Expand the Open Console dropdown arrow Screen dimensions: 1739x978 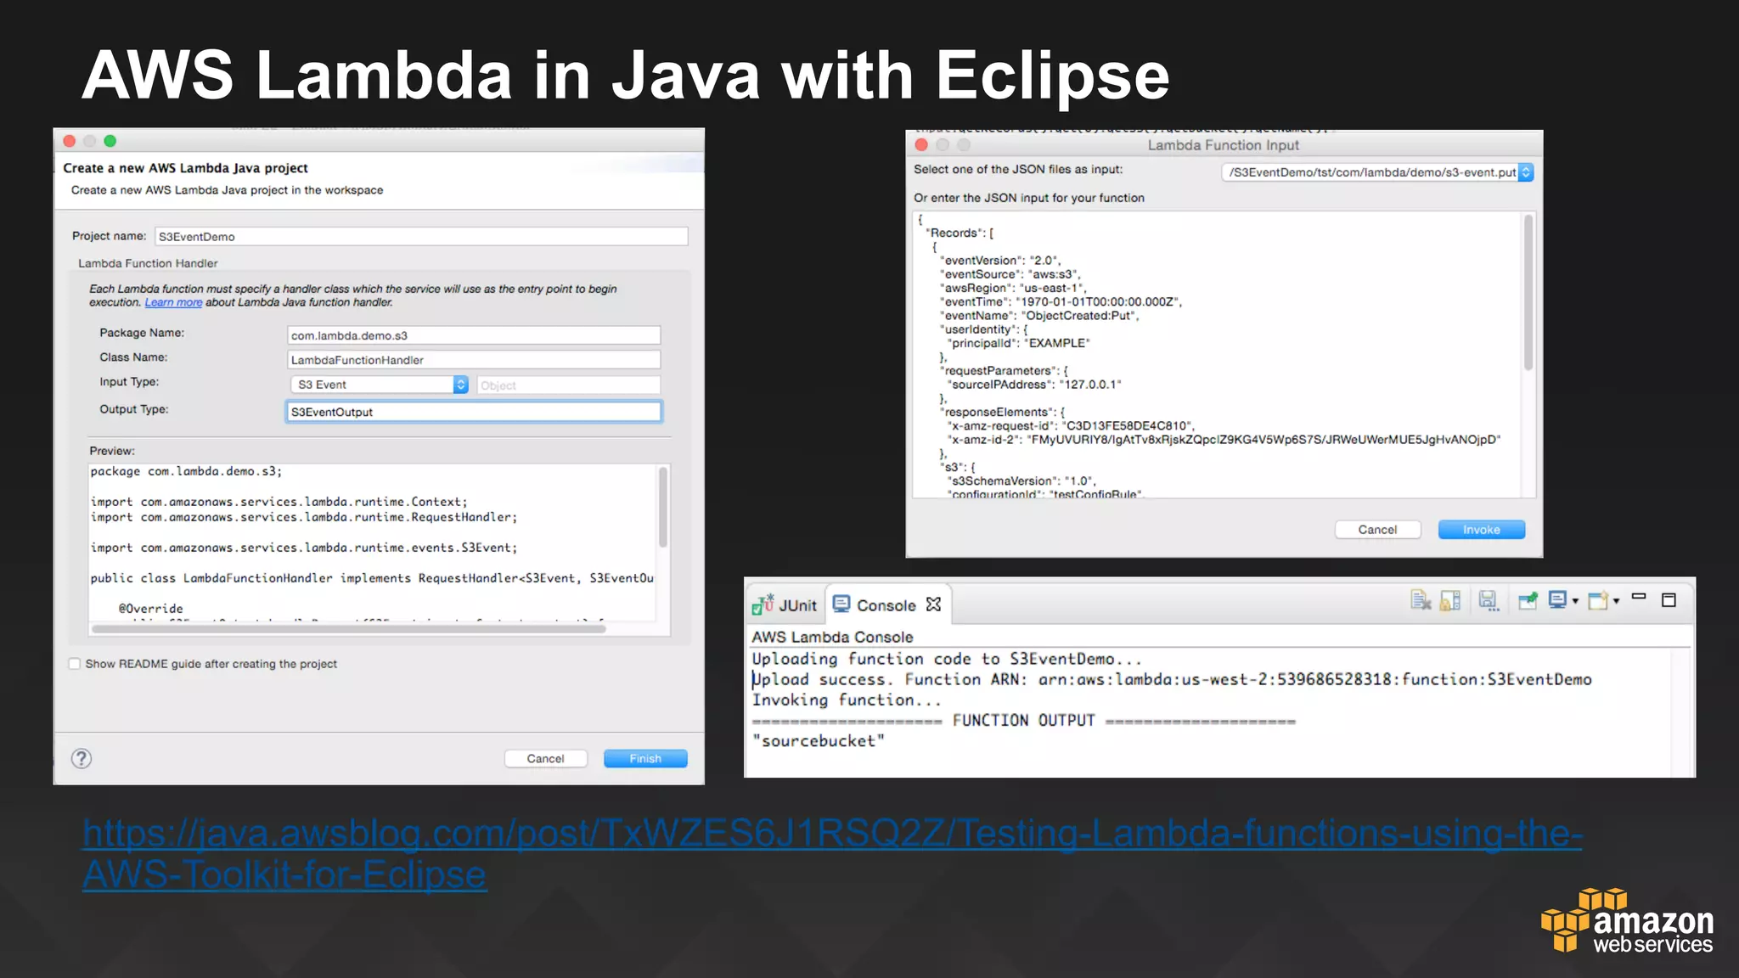tap(1617, 602)
